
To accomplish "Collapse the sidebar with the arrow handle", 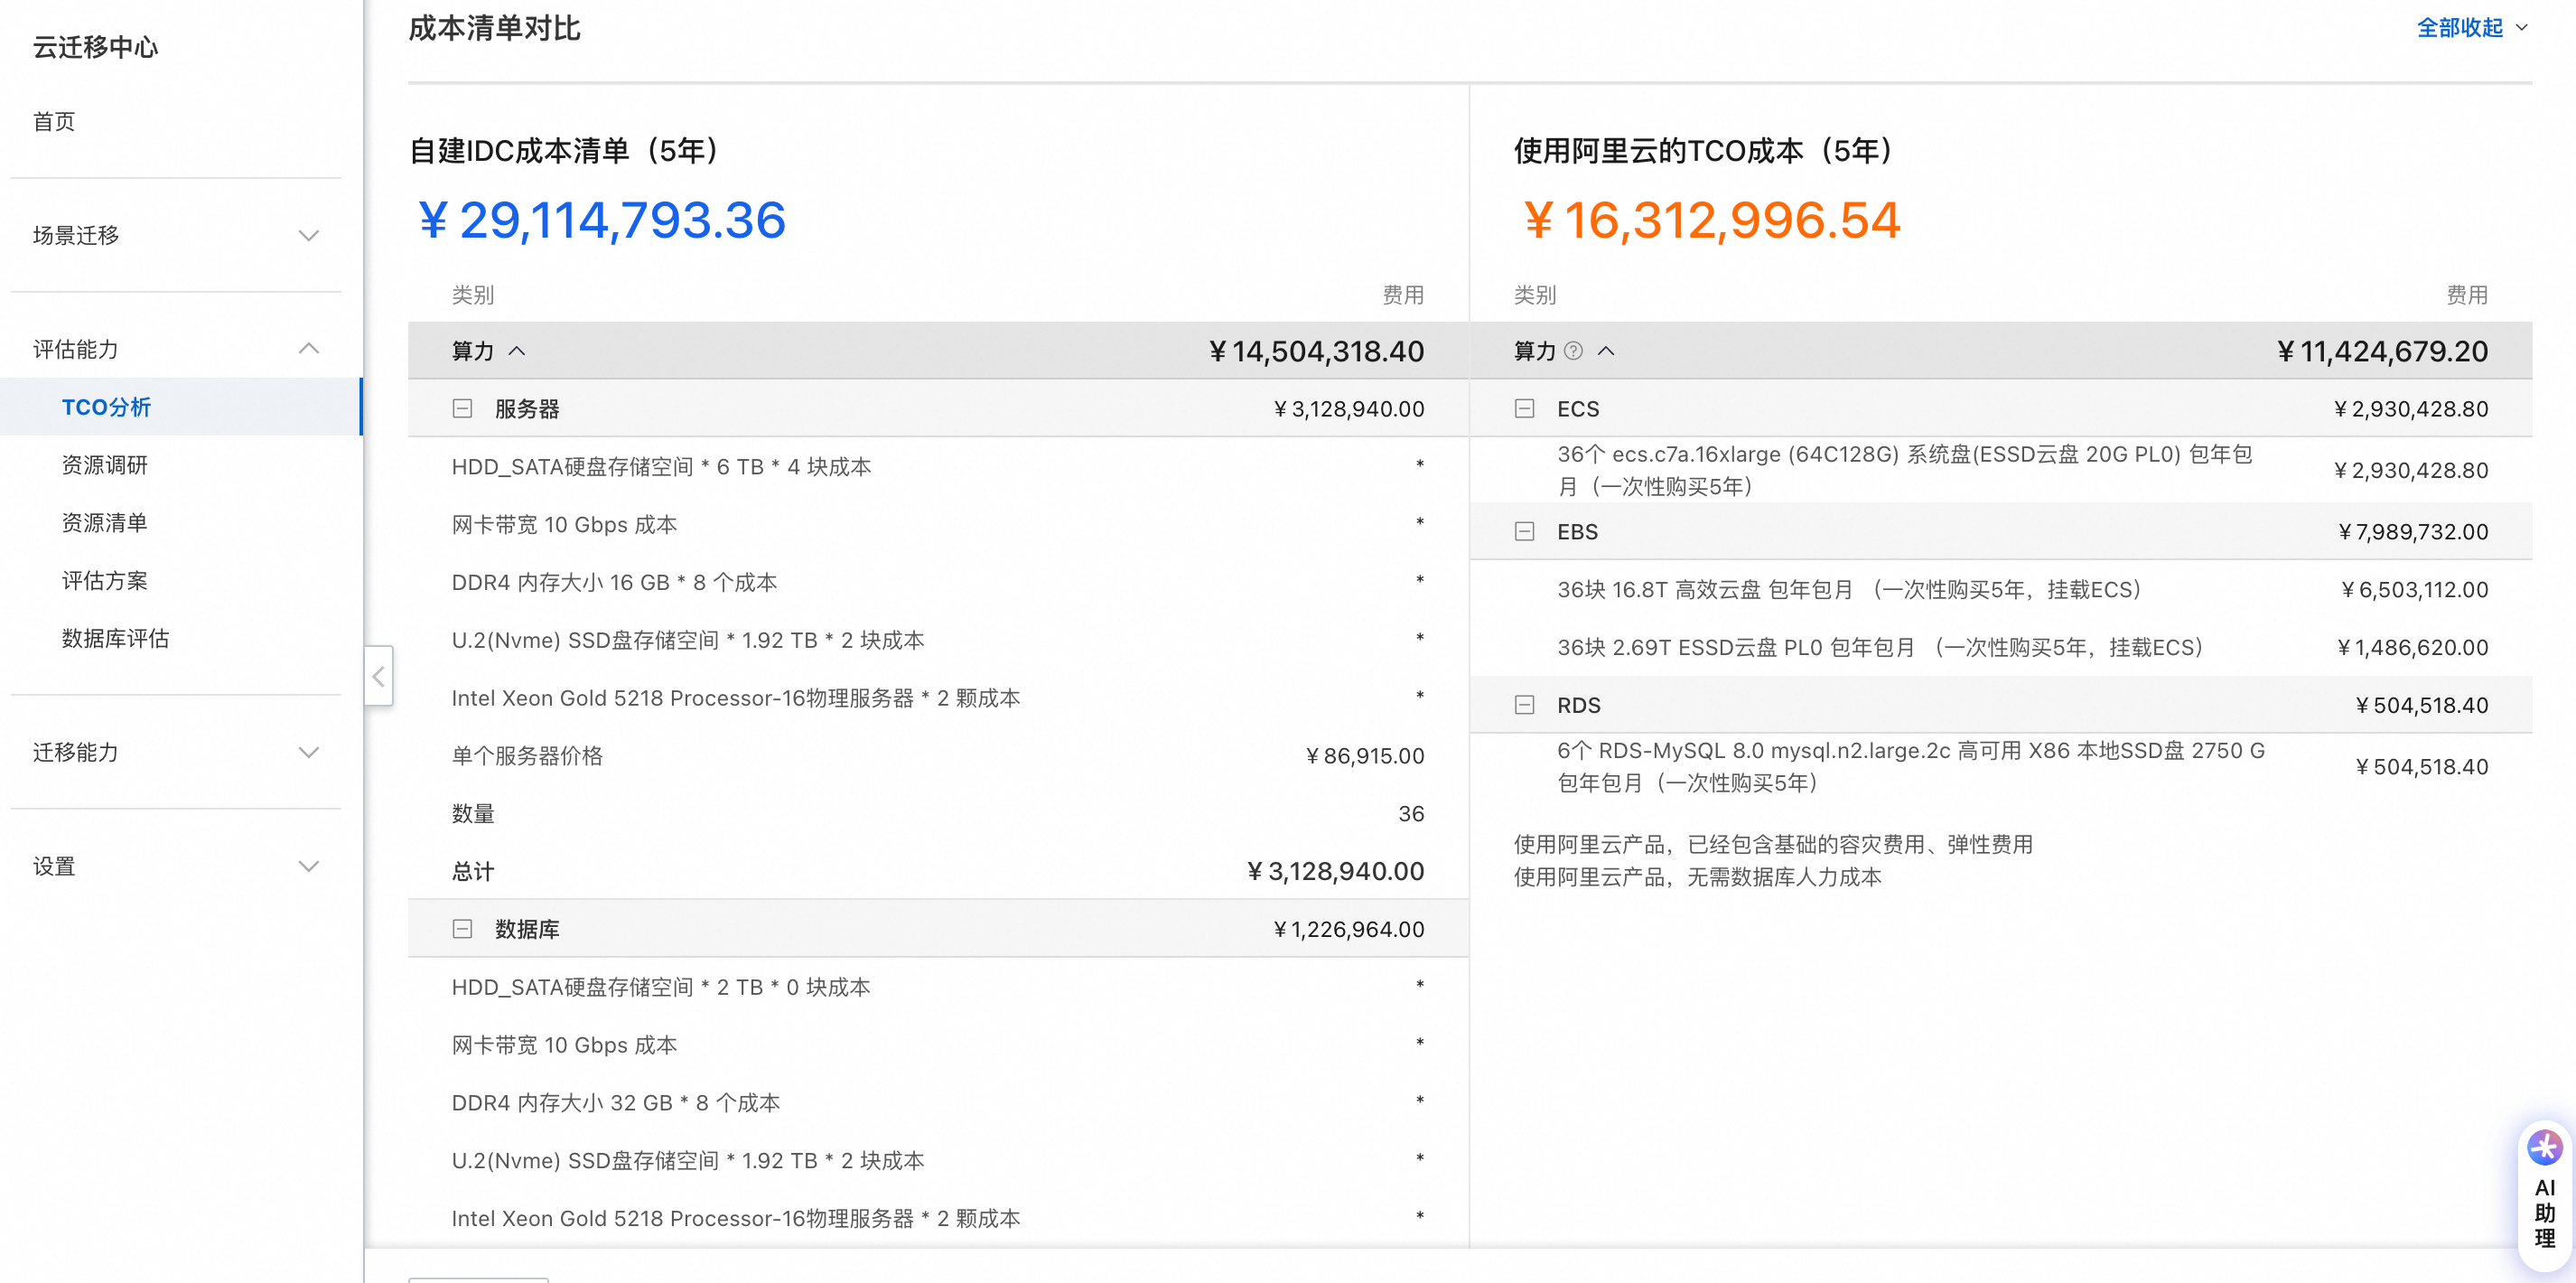I will point(378,677).
